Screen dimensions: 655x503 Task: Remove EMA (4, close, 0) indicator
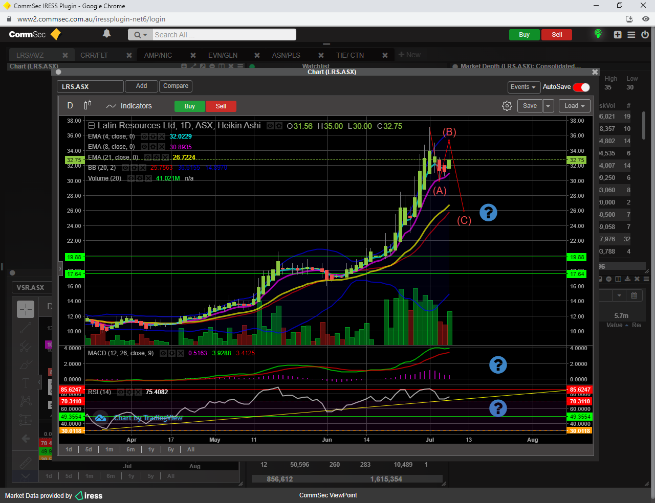161,136
